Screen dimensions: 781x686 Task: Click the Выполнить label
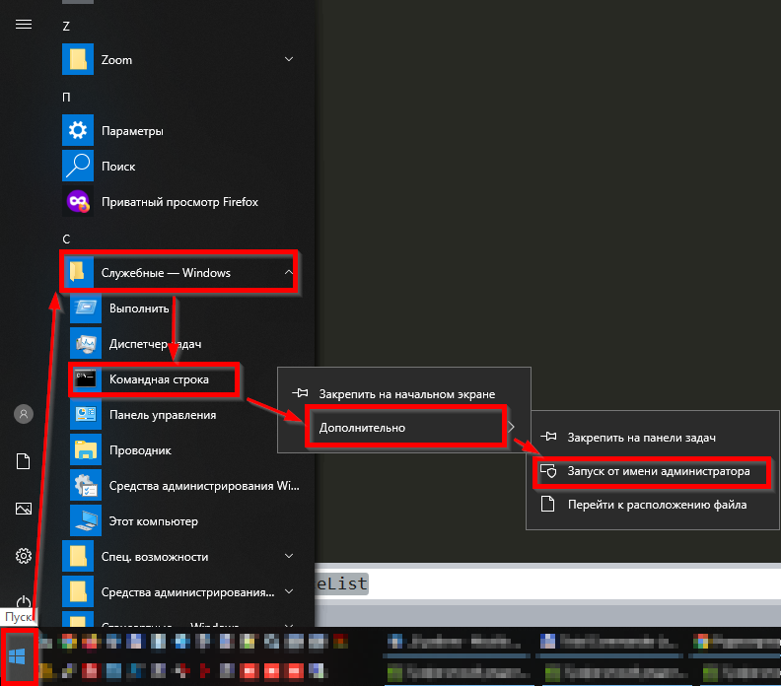pos(139,309)
